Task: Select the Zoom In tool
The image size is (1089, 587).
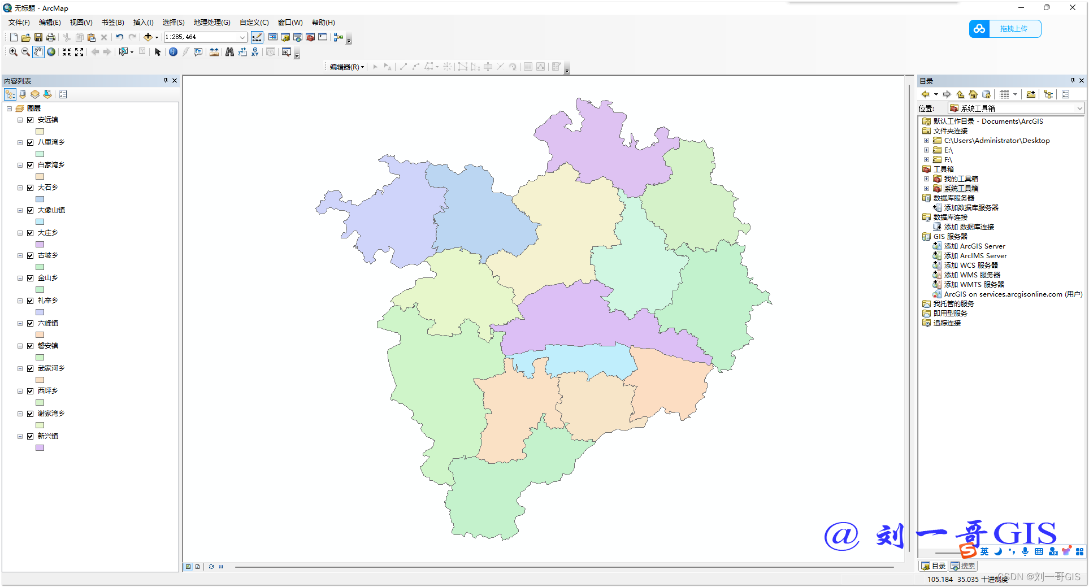Action: pos(13,52)
